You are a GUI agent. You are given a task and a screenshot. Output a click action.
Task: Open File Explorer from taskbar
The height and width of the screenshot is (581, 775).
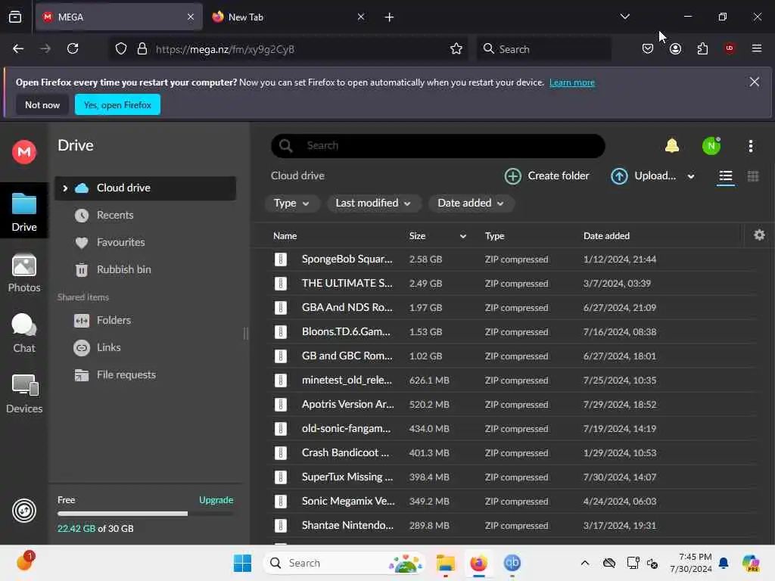coord(445,563)
